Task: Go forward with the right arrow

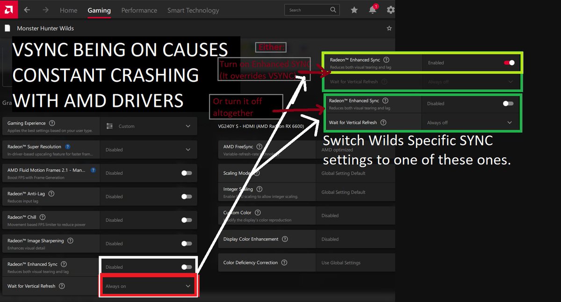Action: 45,10
